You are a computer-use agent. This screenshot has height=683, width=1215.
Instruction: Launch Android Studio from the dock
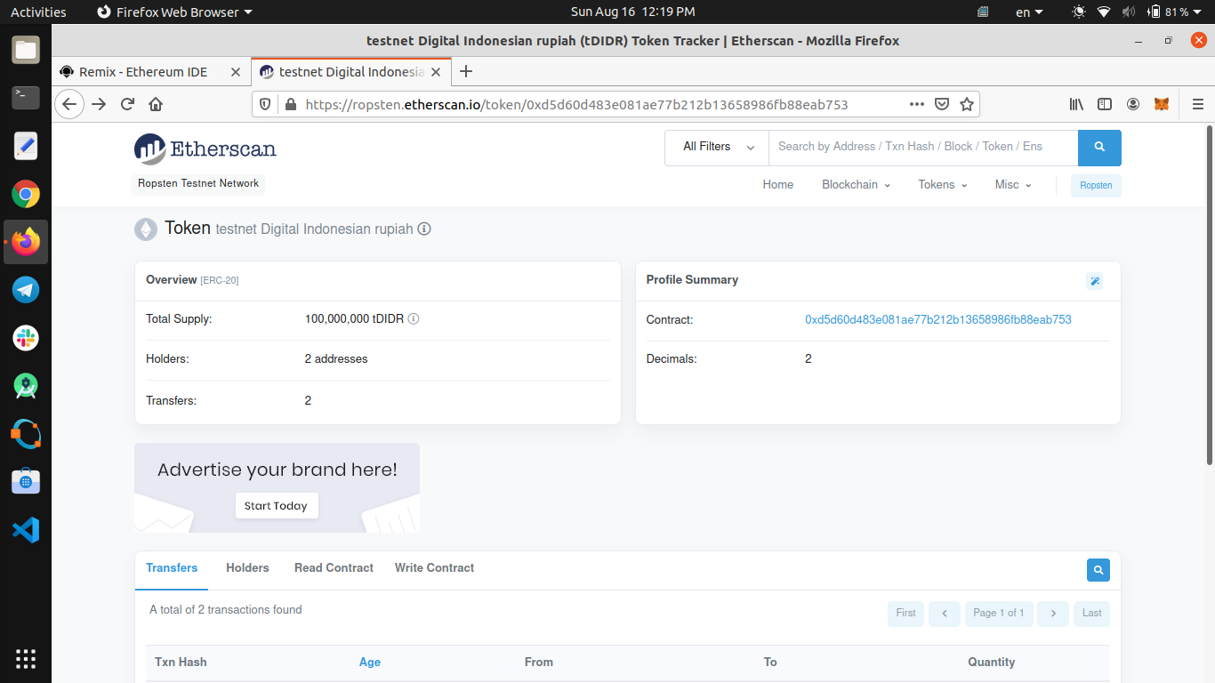(26, 386)
